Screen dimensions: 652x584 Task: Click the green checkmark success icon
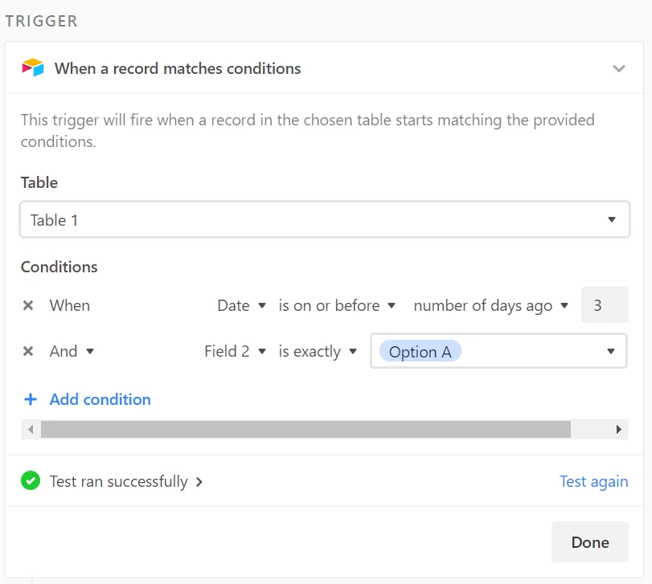[31, 481]
